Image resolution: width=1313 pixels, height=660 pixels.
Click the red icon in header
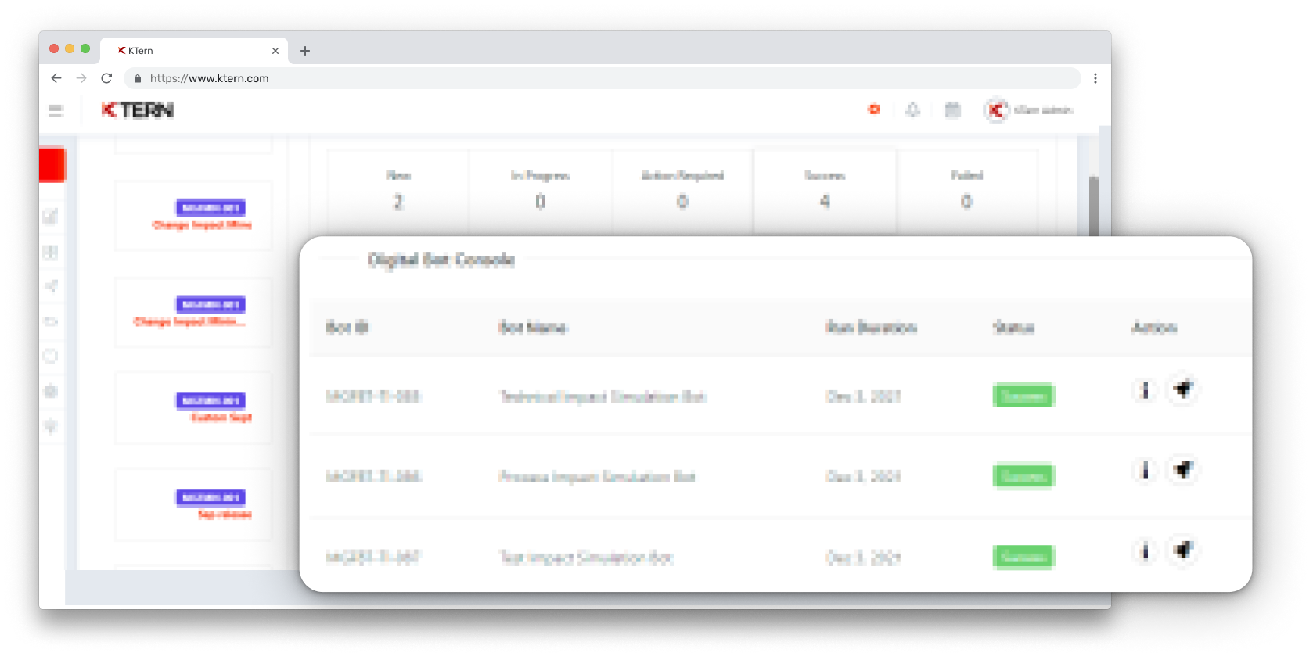[874, 109]
